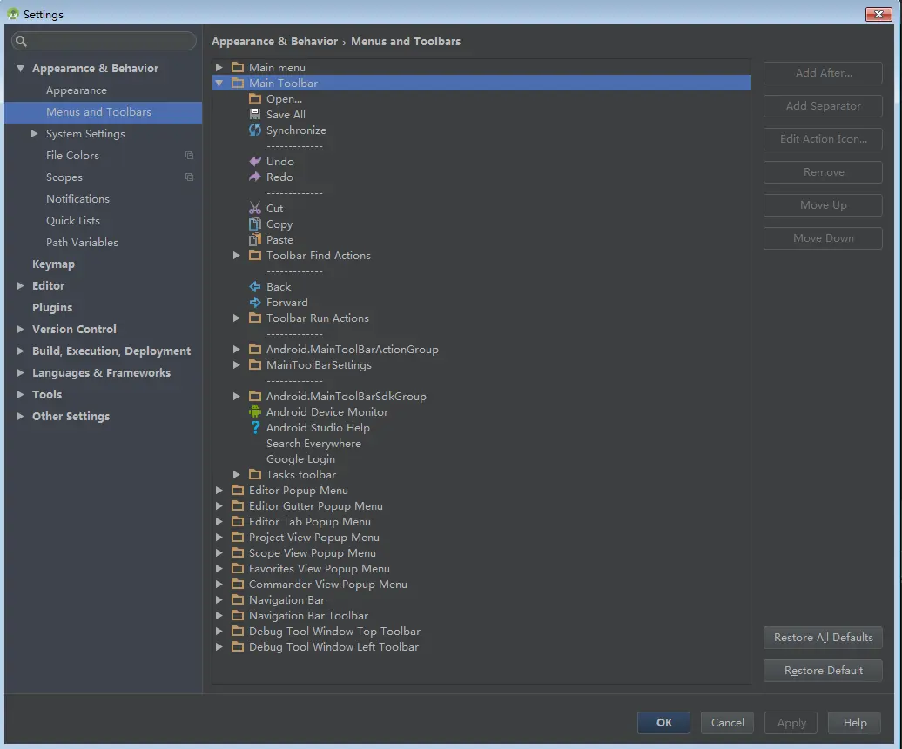Image resolution: width=902 pixels, height=749 pixels.
Task: Click the Paste clipboard icon
Action: (255, 240)
